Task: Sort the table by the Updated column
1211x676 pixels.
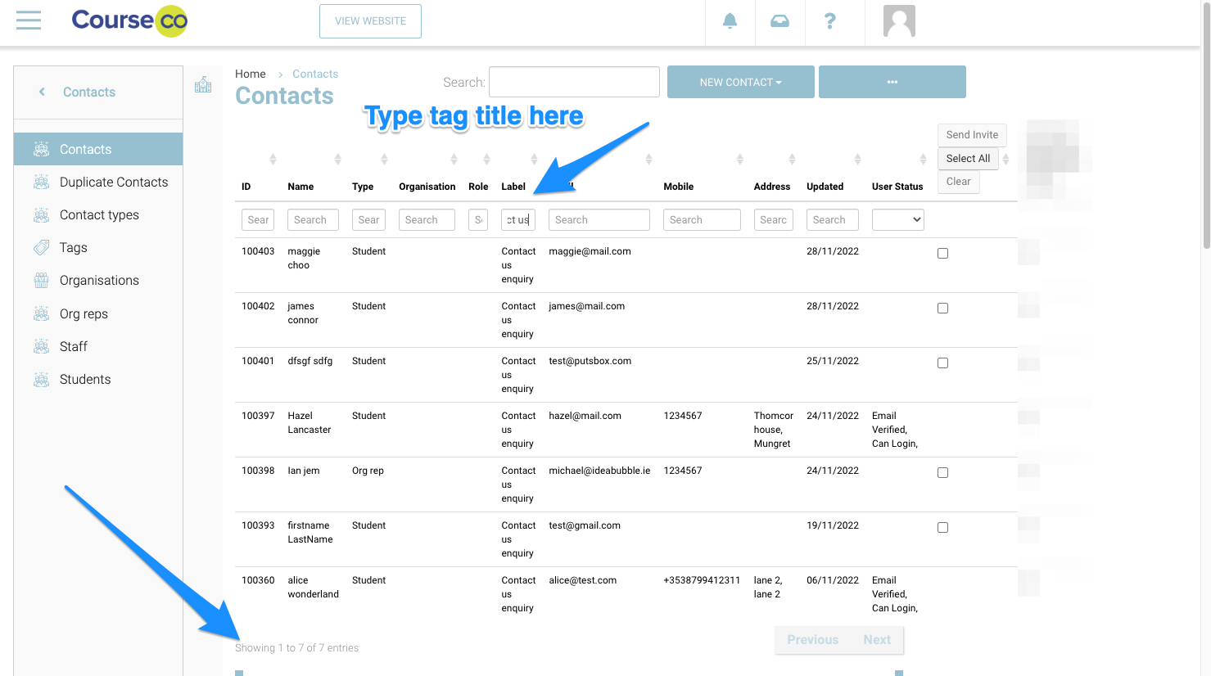Action: click(856, 160)
